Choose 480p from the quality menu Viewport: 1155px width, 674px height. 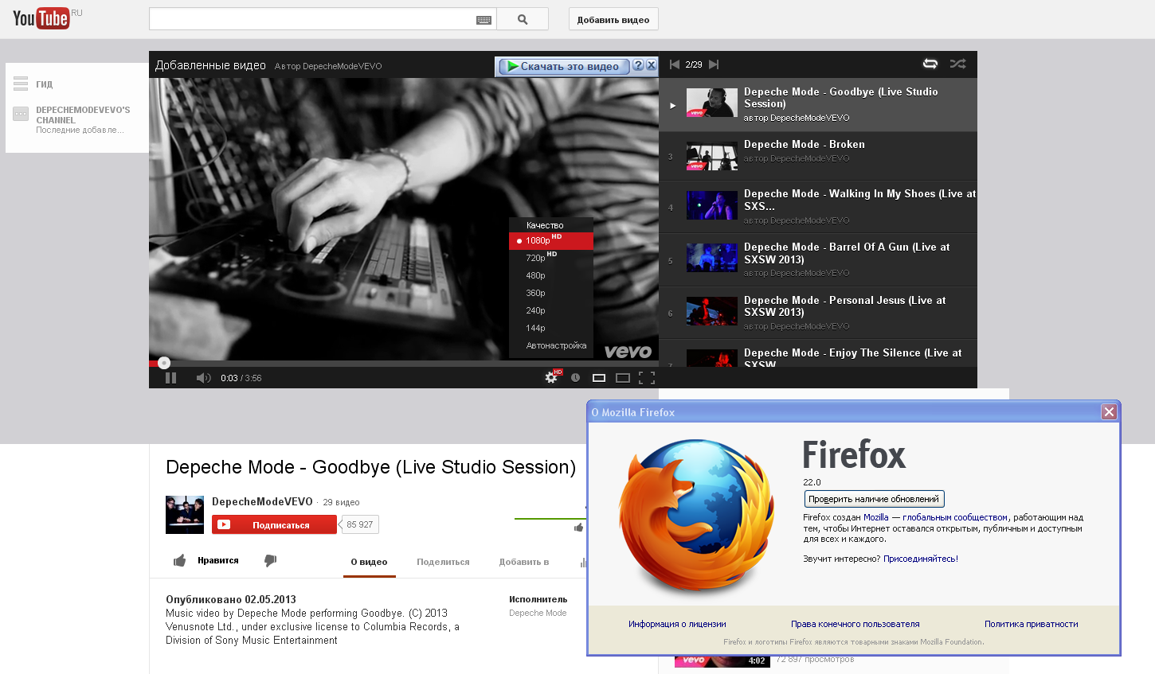[x=536, y=275]
